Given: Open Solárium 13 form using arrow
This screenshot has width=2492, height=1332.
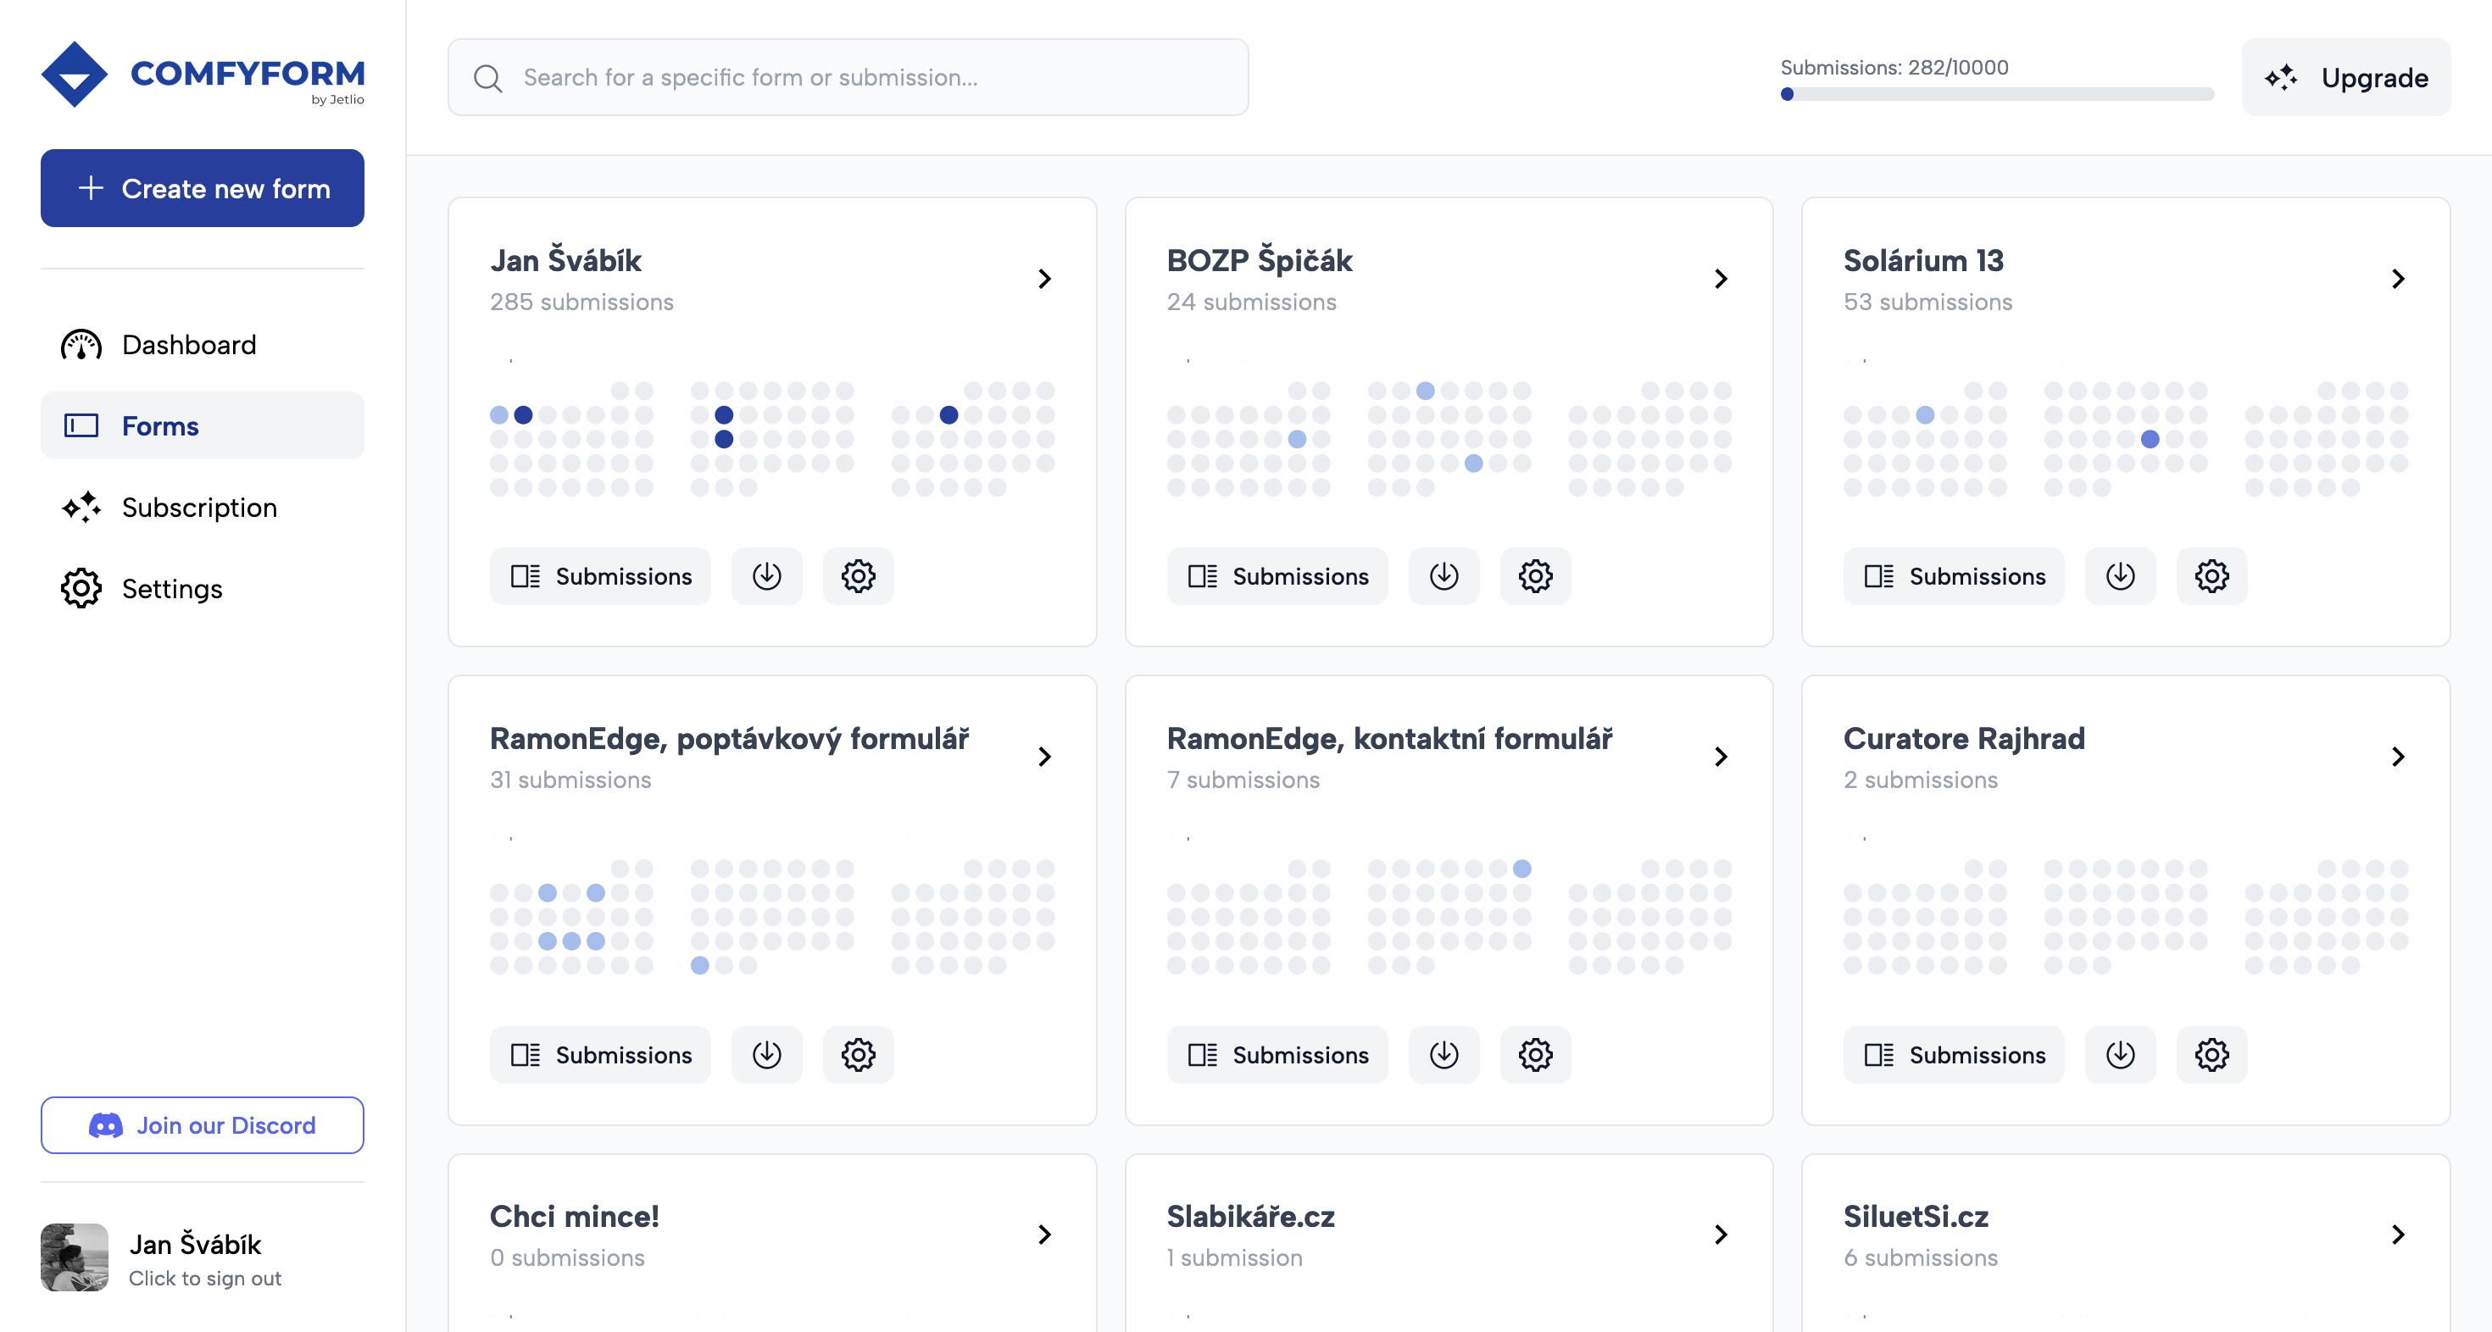Looking at the screenshot, I should [x=2397, y=279].
